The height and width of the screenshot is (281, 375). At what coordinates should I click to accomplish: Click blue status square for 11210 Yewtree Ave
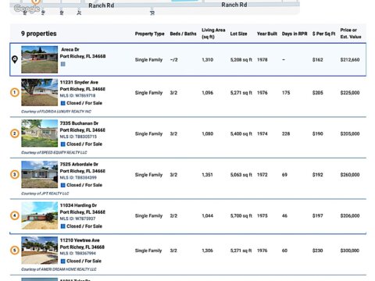62,261
